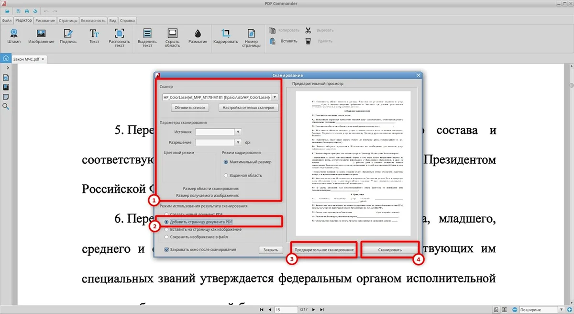Expand the Источник source dropdown
This screenshot has width=574, height=314.
(238, 131)
